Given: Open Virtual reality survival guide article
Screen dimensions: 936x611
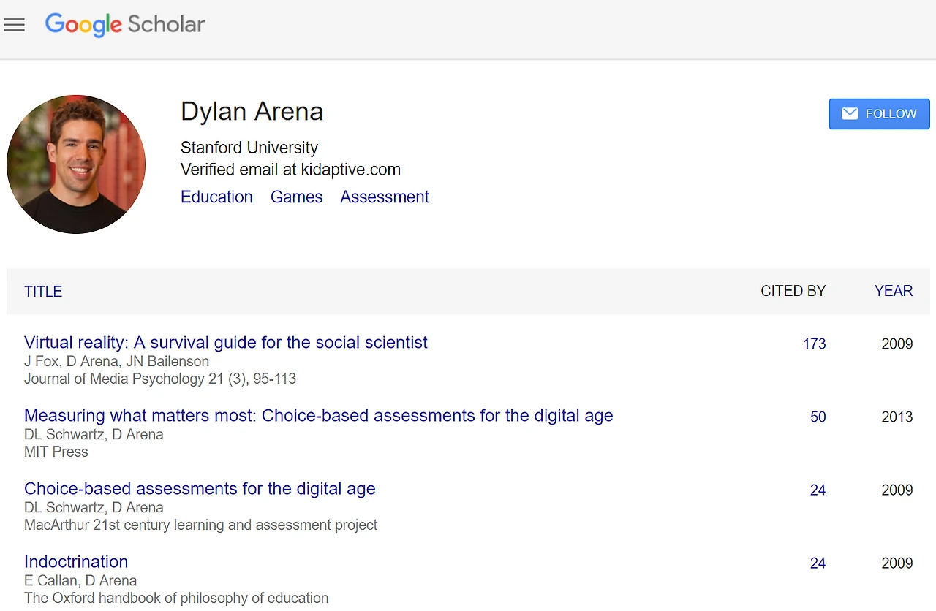Looking at the screenshot, I should [x=225, y=342].
